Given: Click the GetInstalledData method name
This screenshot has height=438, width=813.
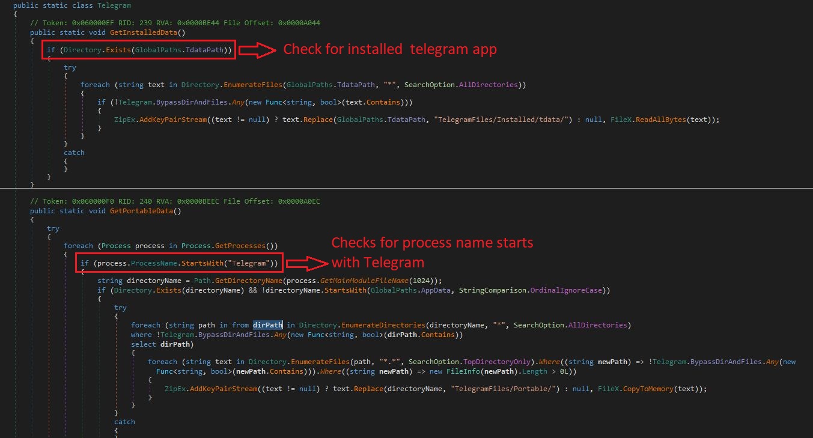Looking at the screenshot, I should point(144,32).
